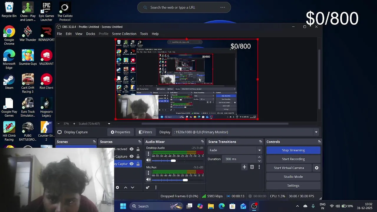377x212 pixels.
Task: Move selected source up in Sources
Action: [x=125, y=188]
